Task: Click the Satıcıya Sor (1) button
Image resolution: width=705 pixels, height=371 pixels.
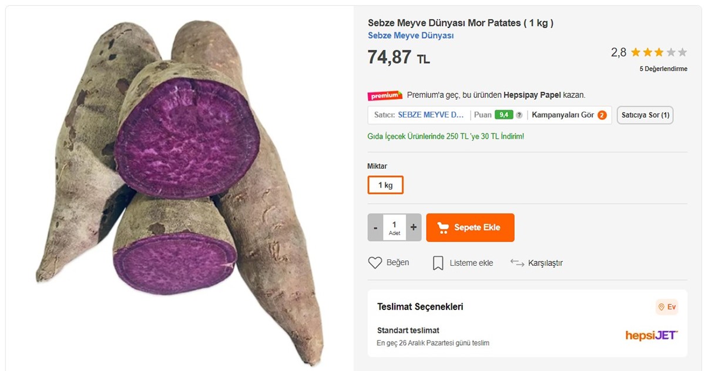Action: [x=644, y=115]
